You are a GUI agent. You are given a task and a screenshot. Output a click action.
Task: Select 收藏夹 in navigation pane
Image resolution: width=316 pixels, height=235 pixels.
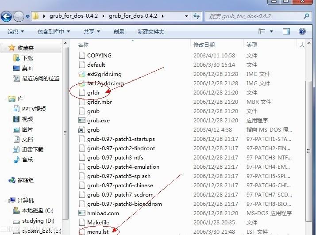pos(26,48)
